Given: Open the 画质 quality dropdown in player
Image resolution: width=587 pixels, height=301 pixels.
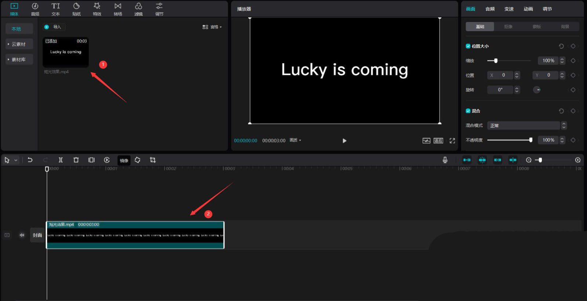Looking at the screenshot, I should tap(295, 140).
